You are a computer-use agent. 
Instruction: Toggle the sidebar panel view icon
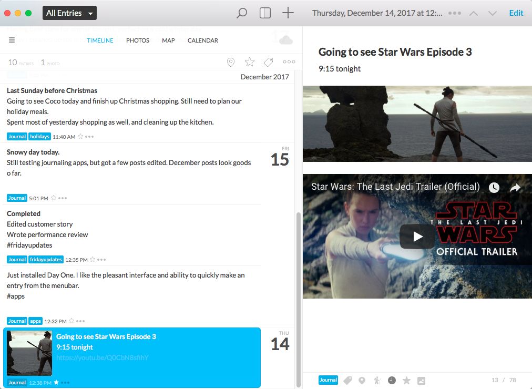pos(265,13)
